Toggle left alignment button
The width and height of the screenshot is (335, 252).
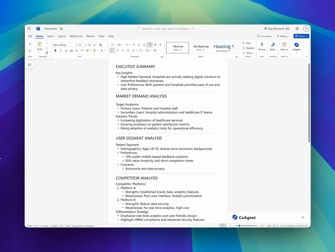point(112,51)
